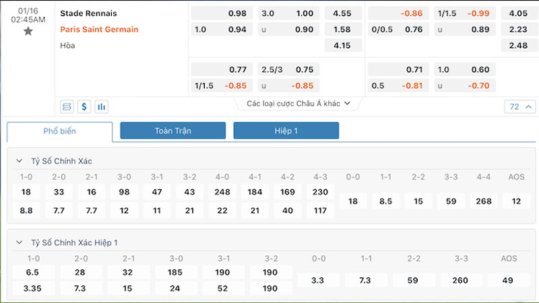The image size is (539, 303).
Task: Collapse the 72 markets counter
Action: coord(520,106)
